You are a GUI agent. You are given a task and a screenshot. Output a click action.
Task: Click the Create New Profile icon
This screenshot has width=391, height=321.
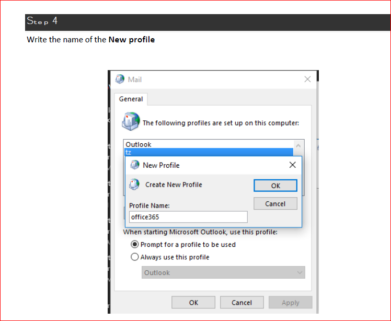[x=134, y=185]
